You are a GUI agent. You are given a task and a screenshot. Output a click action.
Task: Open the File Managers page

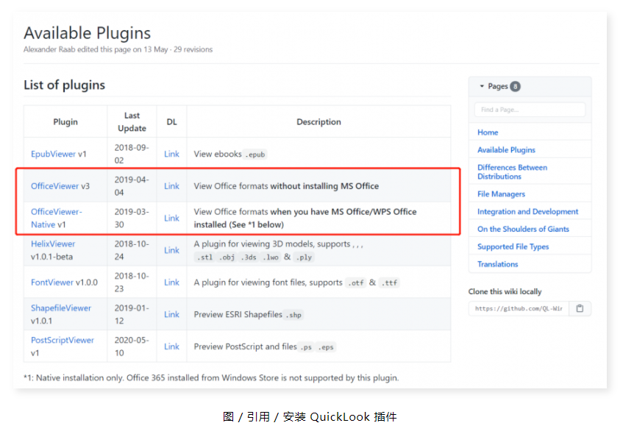point(502,193)
